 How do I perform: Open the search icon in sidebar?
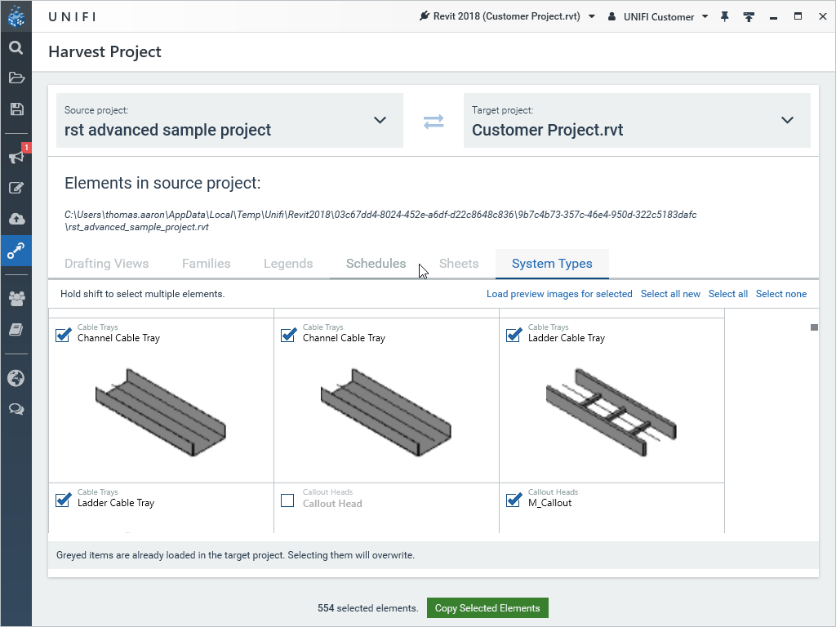tap(16, 47)
